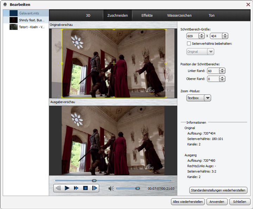The width and height of the screenshot is (253, 209).
Task: Click the right-middle crop handle
Action: 166,63
